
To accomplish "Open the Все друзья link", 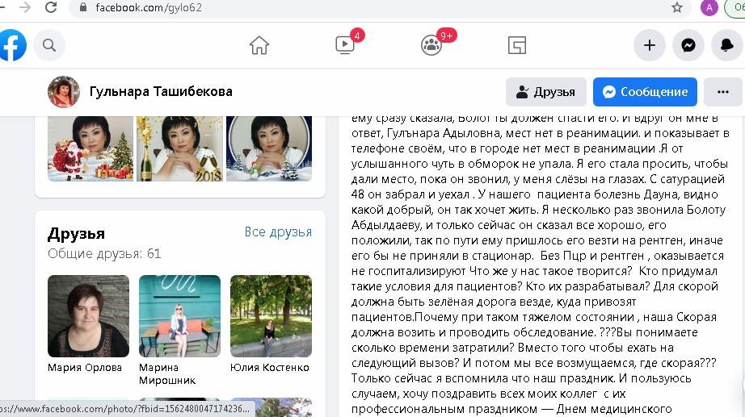I will pyautogui.click(x=278, y=232).
